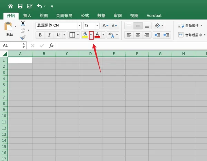This screenshot has width=207, height=161.
Task: Click the edit-and-save pencil icon in title bar
Action: pyautogui.click(x=30, y=6)
